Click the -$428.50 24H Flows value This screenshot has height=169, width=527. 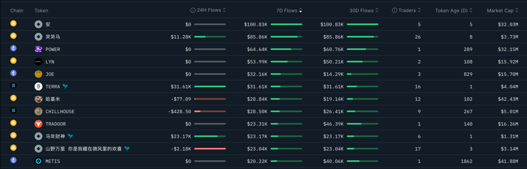(180, 112)
